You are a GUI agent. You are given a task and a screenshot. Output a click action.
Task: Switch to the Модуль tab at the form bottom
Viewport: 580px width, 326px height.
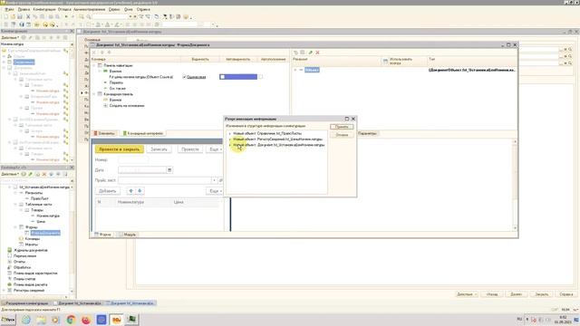point(127,235)
